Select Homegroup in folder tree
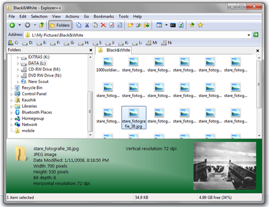This screenshot has width=269, height=207. 33,119
